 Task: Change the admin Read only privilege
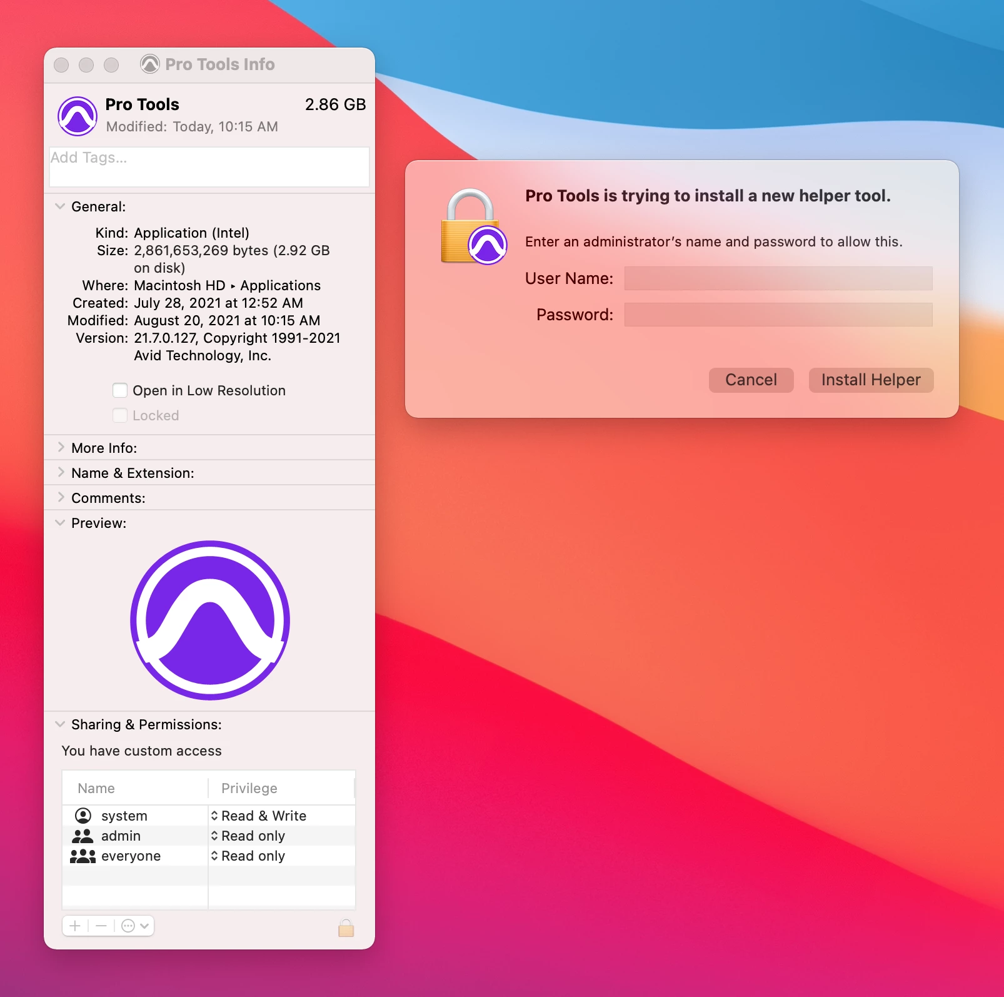[248, 836]
